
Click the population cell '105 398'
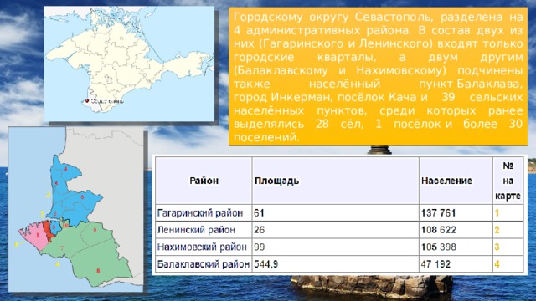(456, 247)
